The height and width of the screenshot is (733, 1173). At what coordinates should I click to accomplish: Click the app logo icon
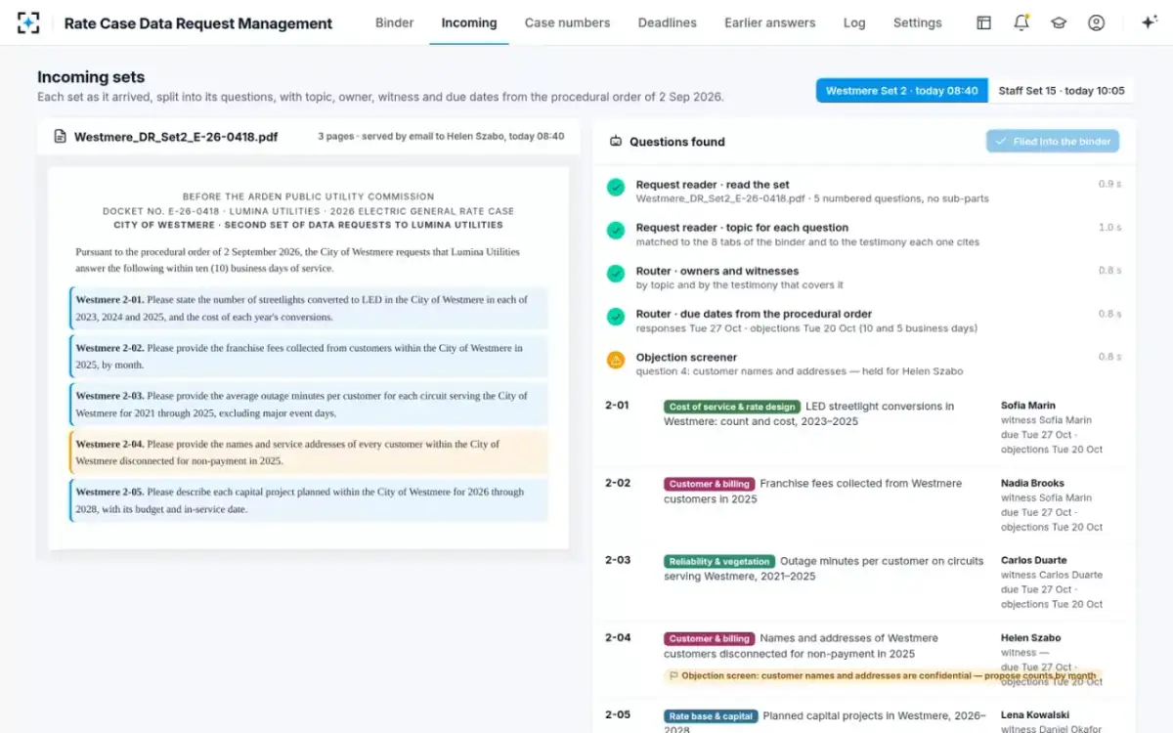tap(29, 22)
